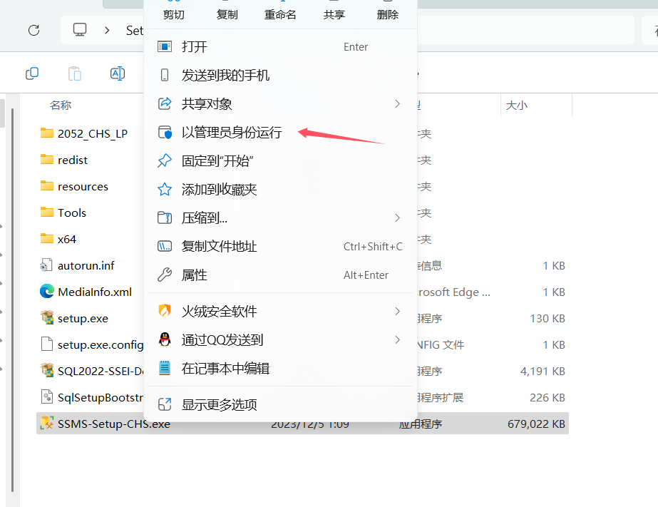Click the star icon for 添加到收藏夹
Screen dimensions: 658x507
click(163, 189)
